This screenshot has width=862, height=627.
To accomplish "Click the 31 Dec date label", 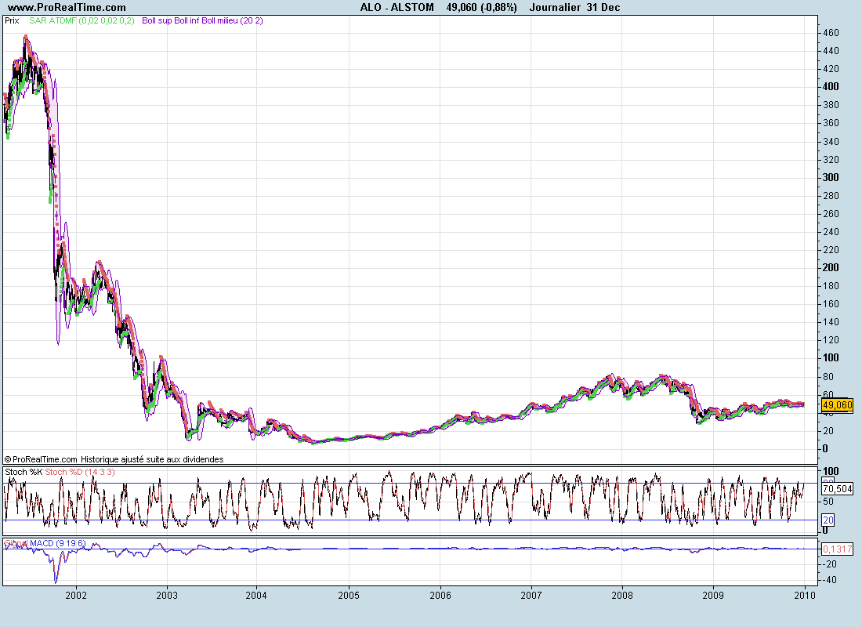I will coord(603,7).
